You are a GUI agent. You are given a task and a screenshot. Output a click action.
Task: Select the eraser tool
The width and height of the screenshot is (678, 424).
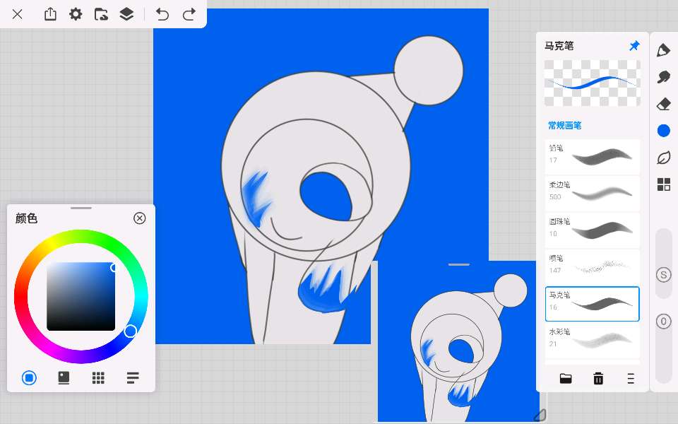click(x=663, y=104)
